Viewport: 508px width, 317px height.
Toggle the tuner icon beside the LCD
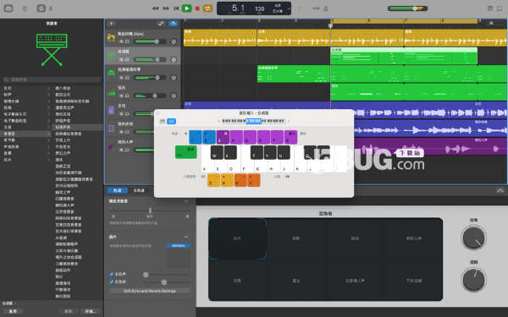300,8
